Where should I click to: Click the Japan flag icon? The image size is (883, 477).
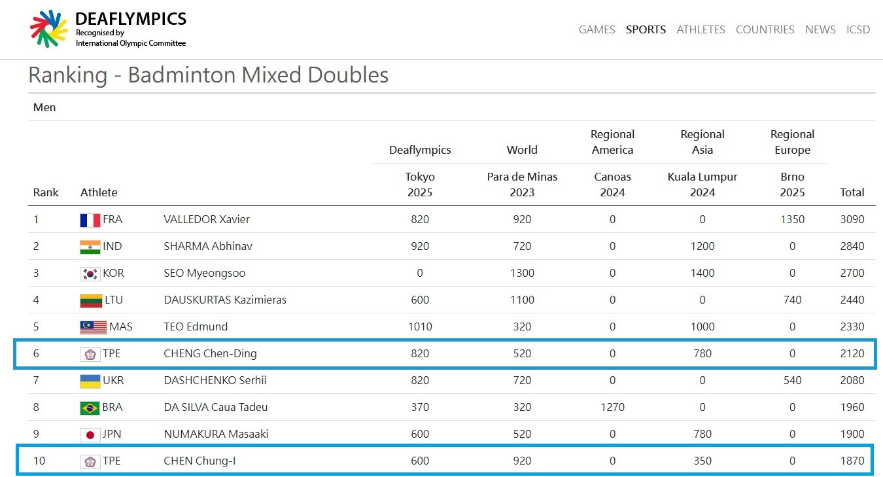pyautogui.click(x=90, y=434)
